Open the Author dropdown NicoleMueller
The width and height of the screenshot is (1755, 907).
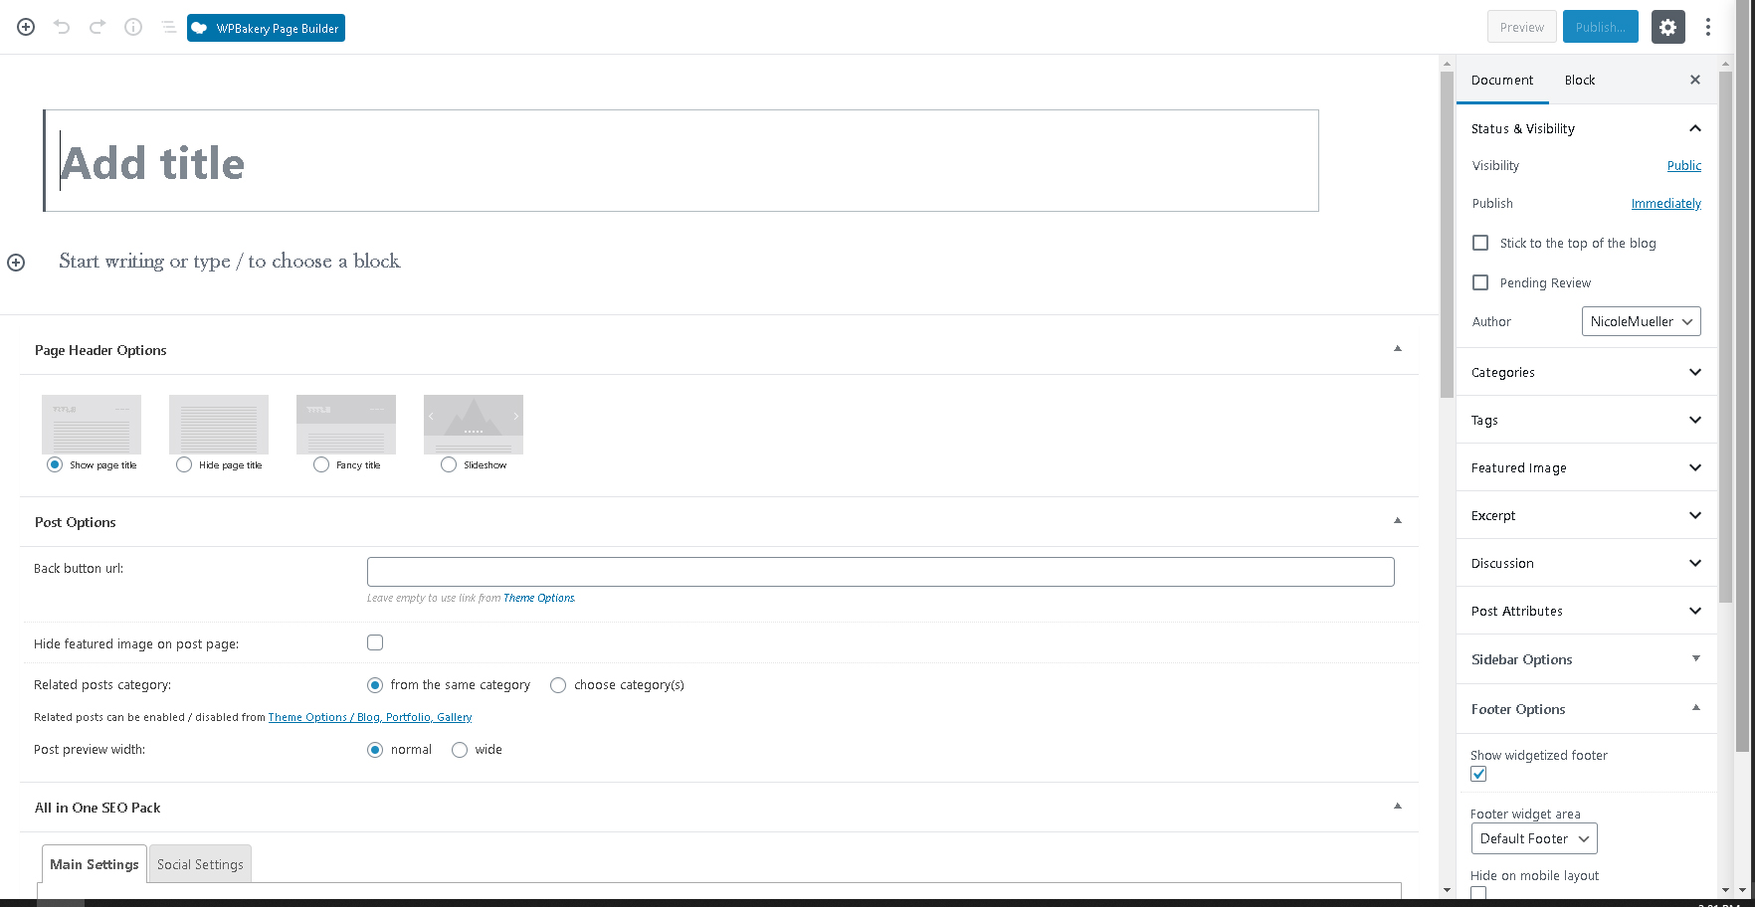tap(1641, 321)
